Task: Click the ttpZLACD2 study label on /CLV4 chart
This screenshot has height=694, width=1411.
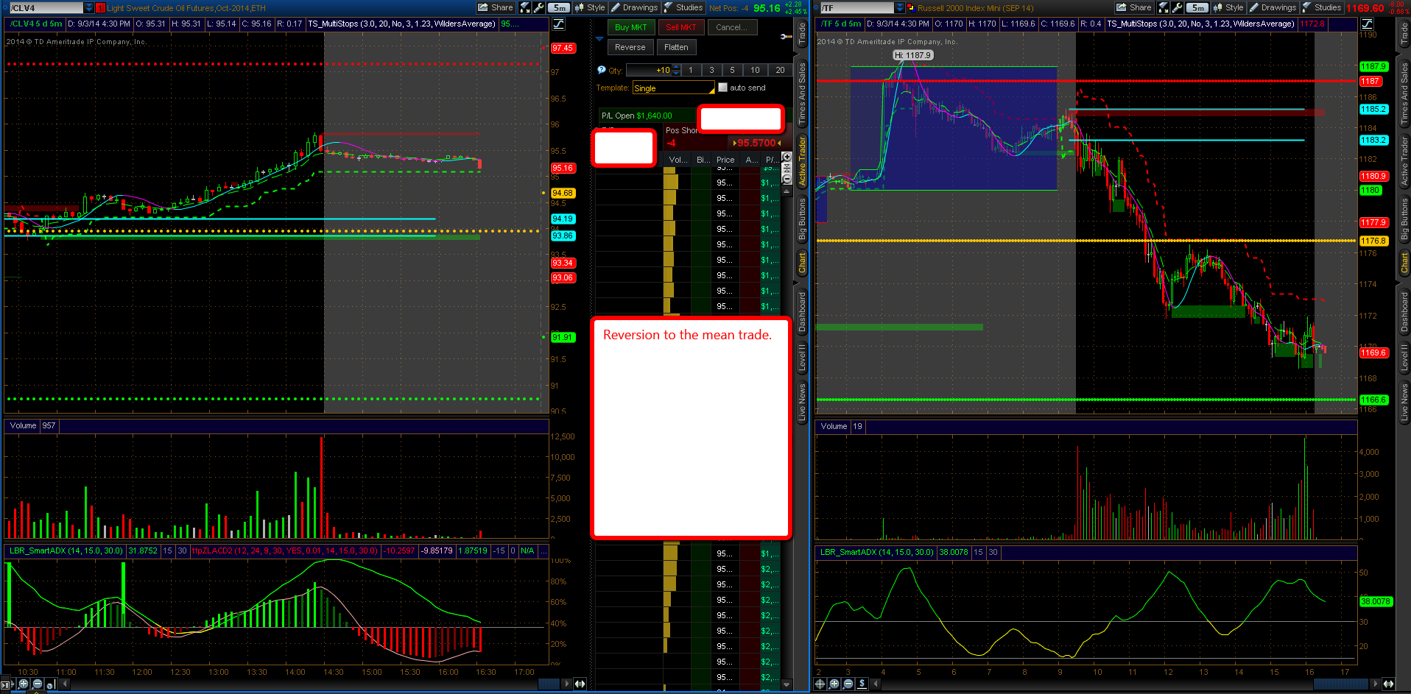Action: coord(284,550)
